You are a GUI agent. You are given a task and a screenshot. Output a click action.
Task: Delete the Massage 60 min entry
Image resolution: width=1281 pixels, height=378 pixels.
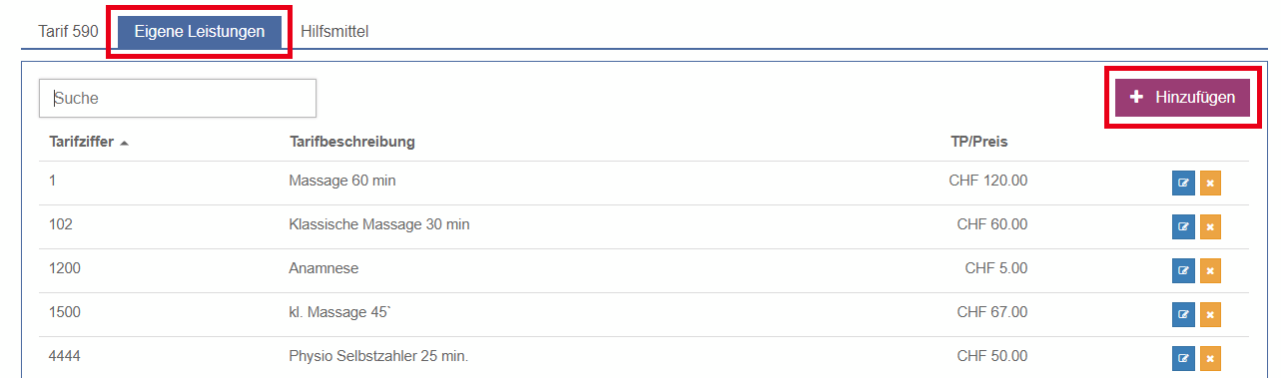point(1210,184)
